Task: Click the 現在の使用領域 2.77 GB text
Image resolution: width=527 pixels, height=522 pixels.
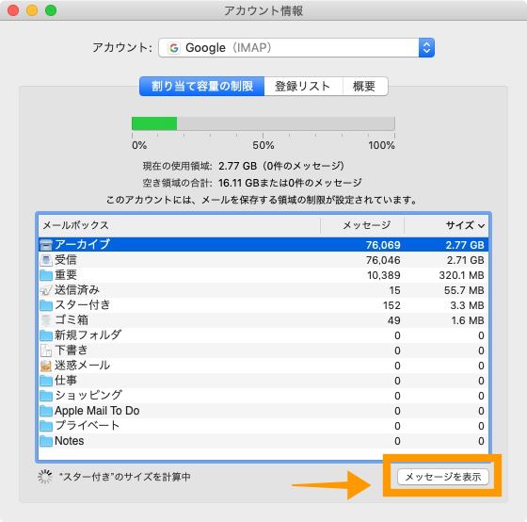Action: click(244, 166)
